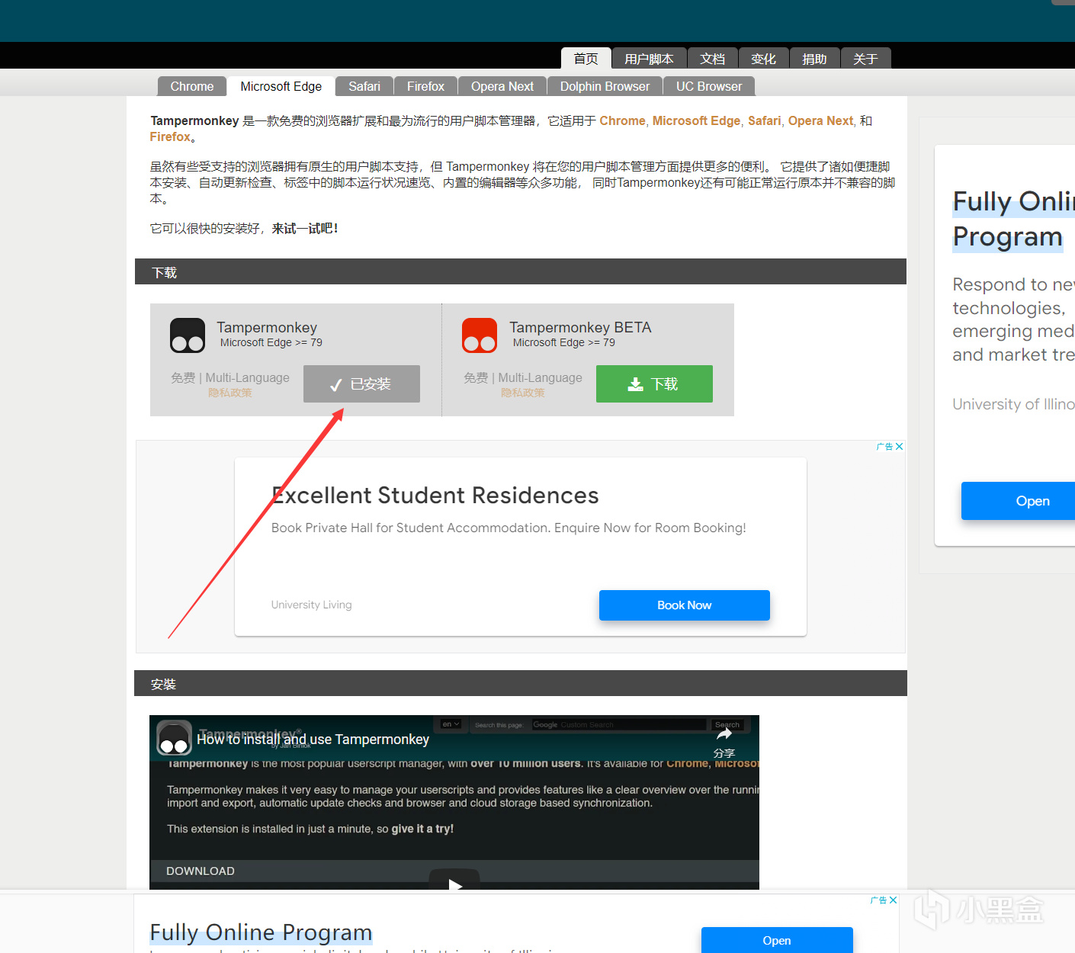Click the black Tampermonkey logo icon

[188, 335]
